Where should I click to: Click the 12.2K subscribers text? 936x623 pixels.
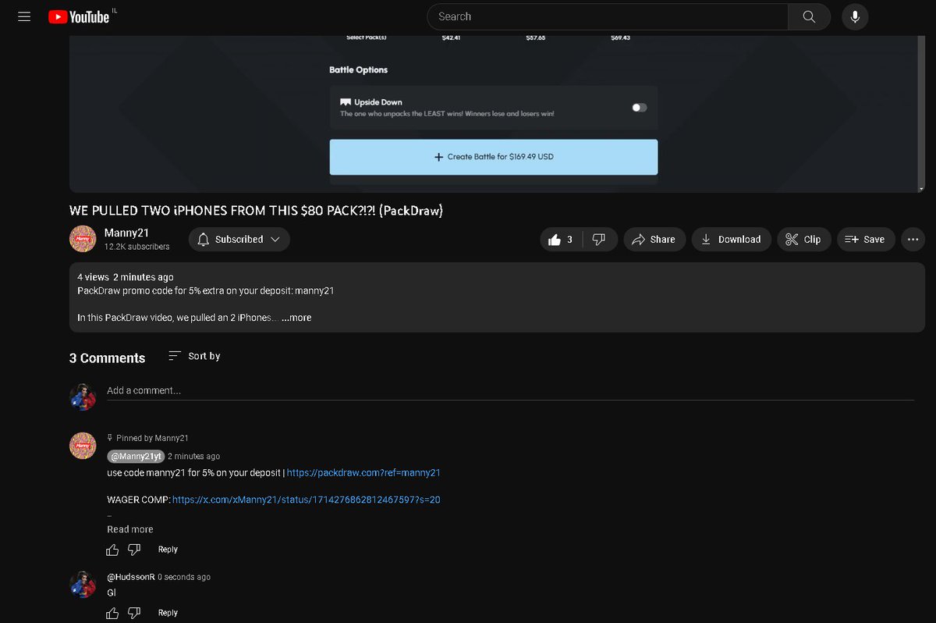137,247
